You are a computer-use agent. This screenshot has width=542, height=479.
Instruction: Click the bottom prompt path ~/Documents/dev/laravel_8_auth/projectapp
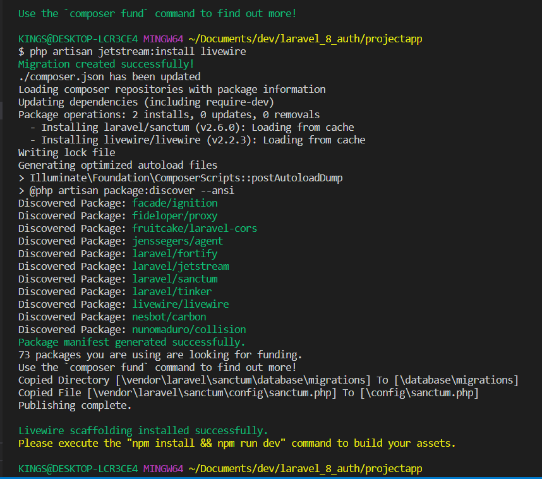pyautogui.click(x=306, y=469)
